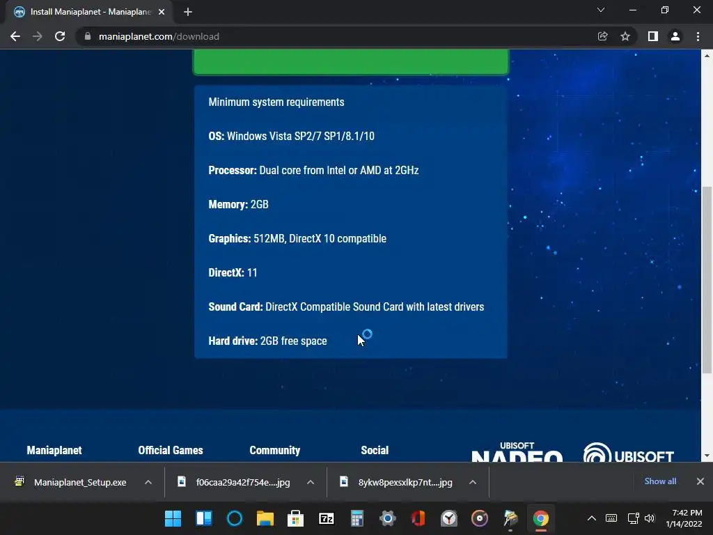This screenshot has width=713, height=535.
Task: Expand options for the f06caa29a42f754e jpg download
Action: tap(311, 482)
